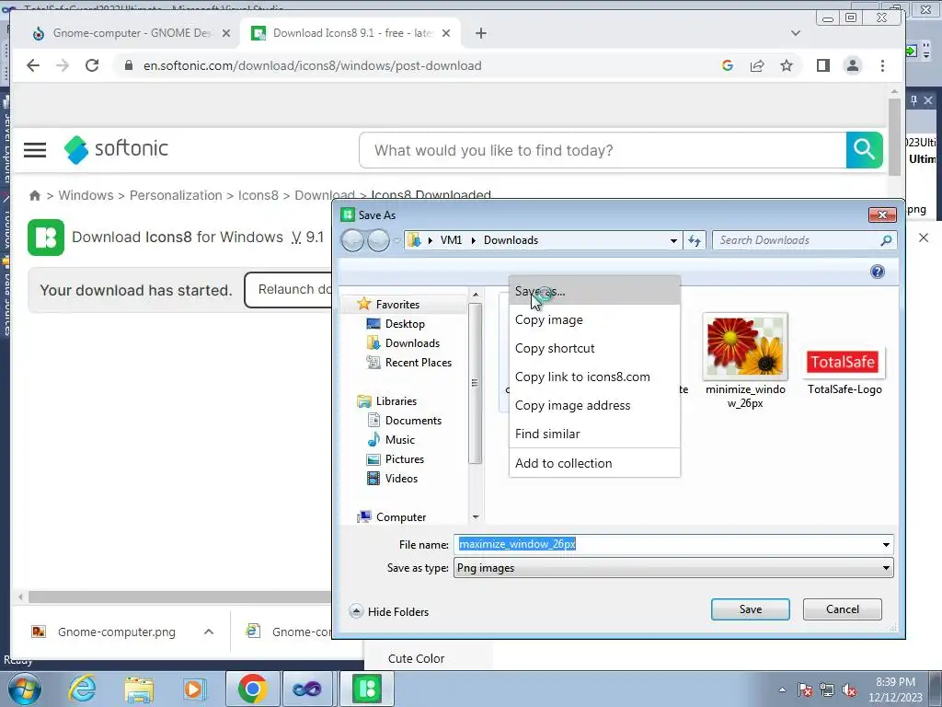Screen dimensions: 942x707
Task: Click the Google icon in address bar
Action: (727, 65)
